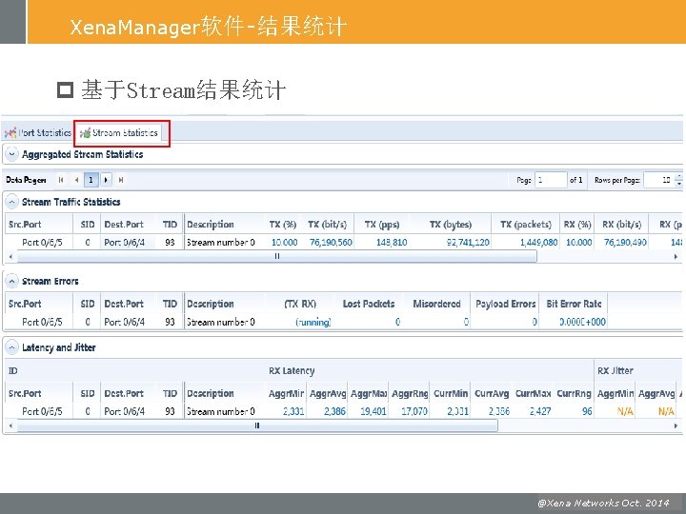Click TX bytes value 92,741,120
This screenshot has width=686, height=514.
(468, 242)
